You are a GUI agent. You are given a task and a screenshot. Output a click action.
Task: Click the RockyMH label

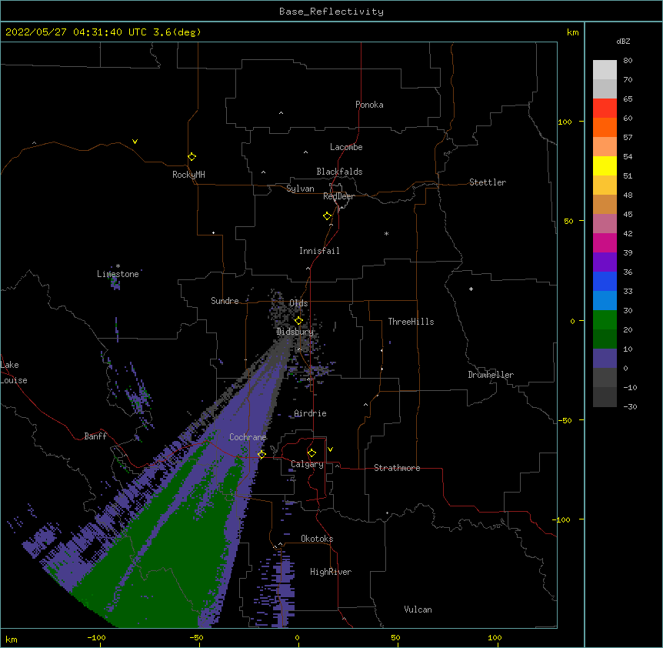coord(188,175)
